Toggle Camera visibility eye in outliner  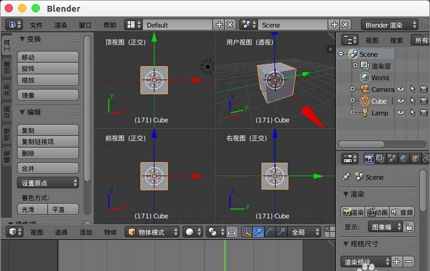(401, 89)
